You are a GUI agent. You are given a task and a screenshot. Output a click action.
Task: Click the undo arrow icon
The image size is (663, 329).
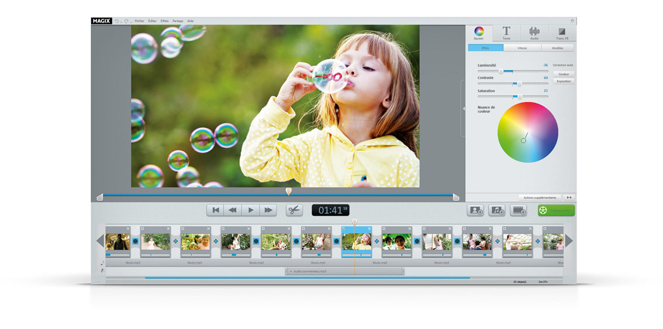click(x=116, y=21)
